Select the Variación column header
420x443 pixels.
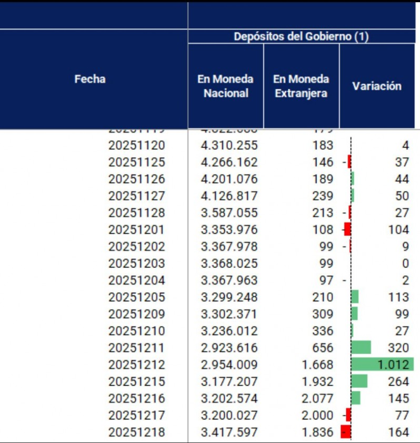pos(377,86)
